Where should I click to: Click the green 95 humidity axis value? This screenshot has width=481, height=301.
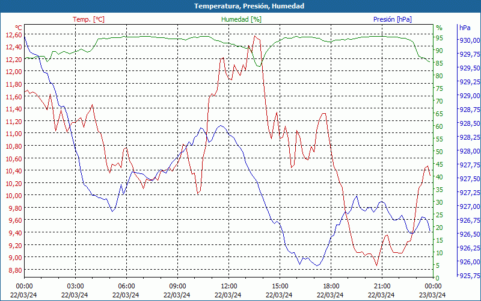click(x=440, y=38)
